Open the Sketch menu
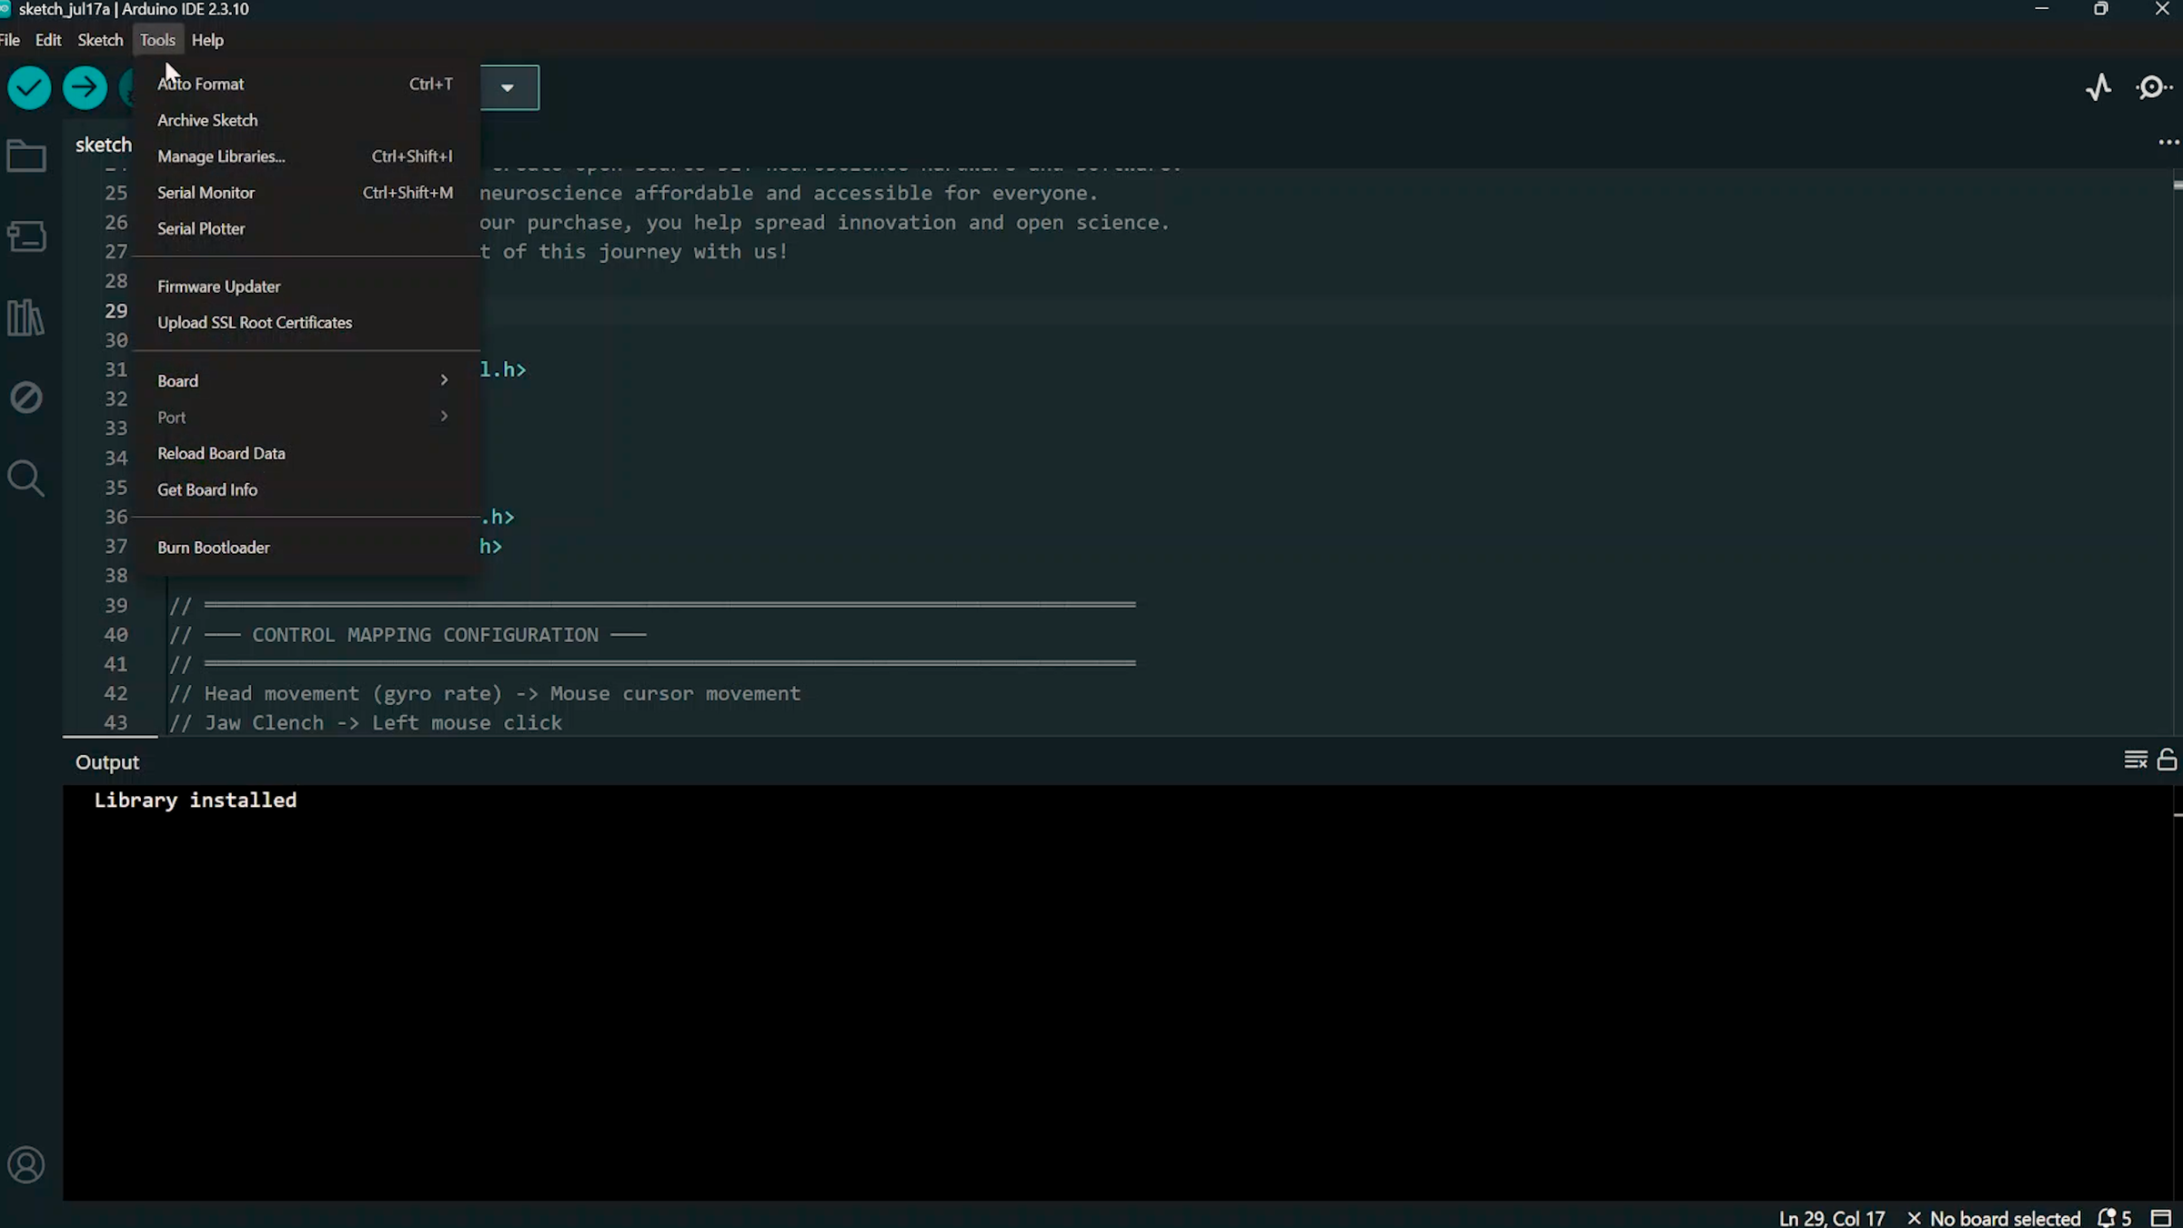This screenshot has height=1228, width=2183. [x=100, y=40]
